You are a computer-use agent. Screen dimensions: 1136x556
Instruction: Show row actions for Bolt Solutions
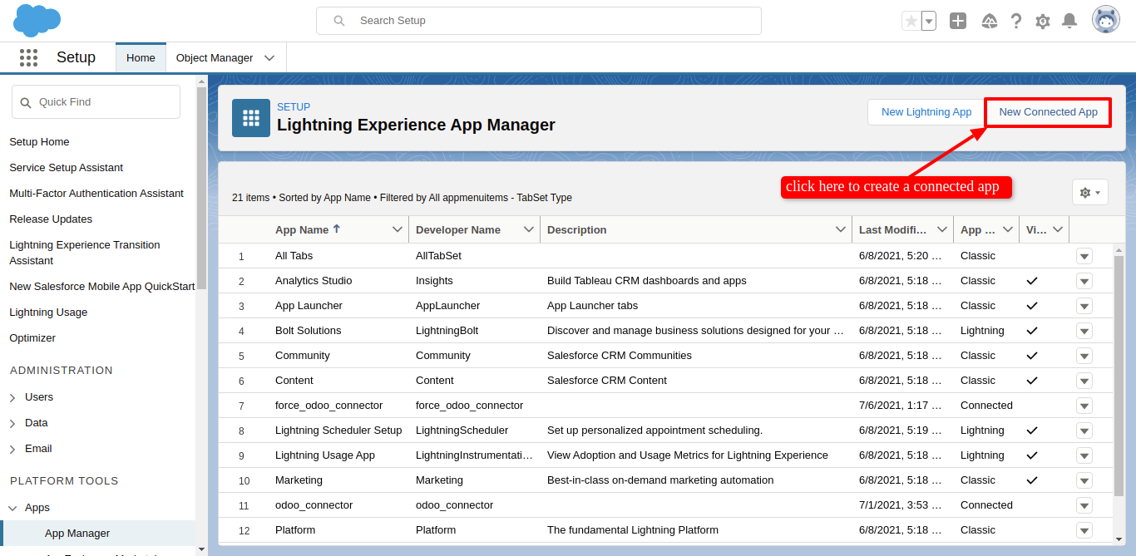(1084, 331)
